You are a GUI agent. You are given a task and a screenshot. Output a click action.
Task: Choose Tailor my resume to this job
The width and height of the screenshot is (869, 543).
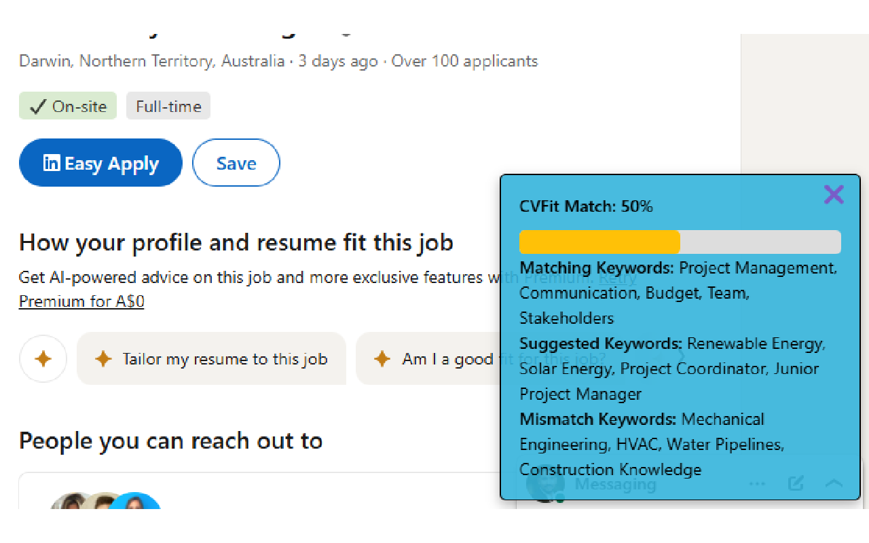point(212,358)
